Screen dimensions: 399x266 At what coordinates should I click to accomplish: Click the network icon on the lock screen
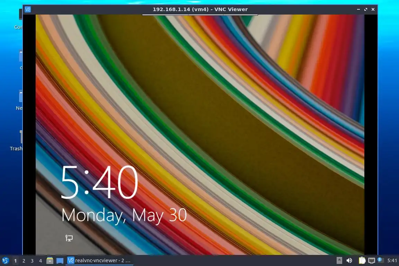tap(69, 238)
